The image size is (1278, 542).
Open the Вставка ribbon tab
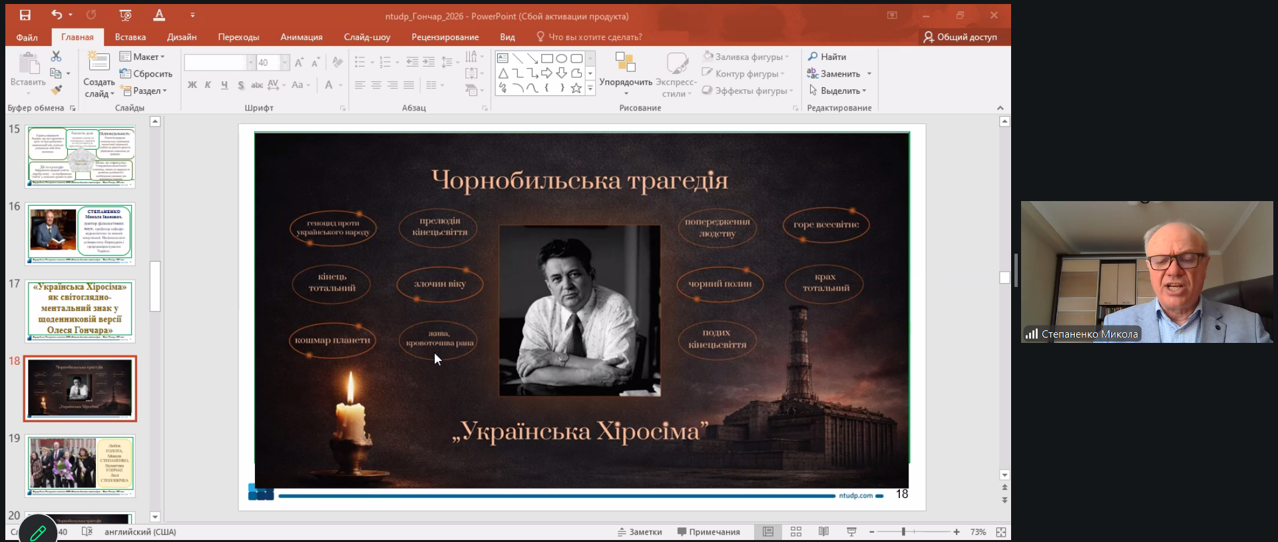130,37
